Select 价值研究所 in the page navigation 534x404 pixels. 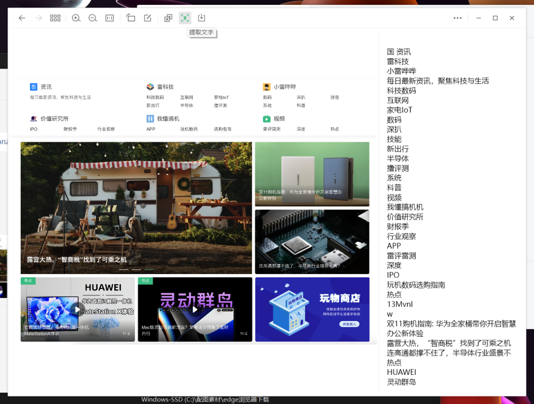54,119
